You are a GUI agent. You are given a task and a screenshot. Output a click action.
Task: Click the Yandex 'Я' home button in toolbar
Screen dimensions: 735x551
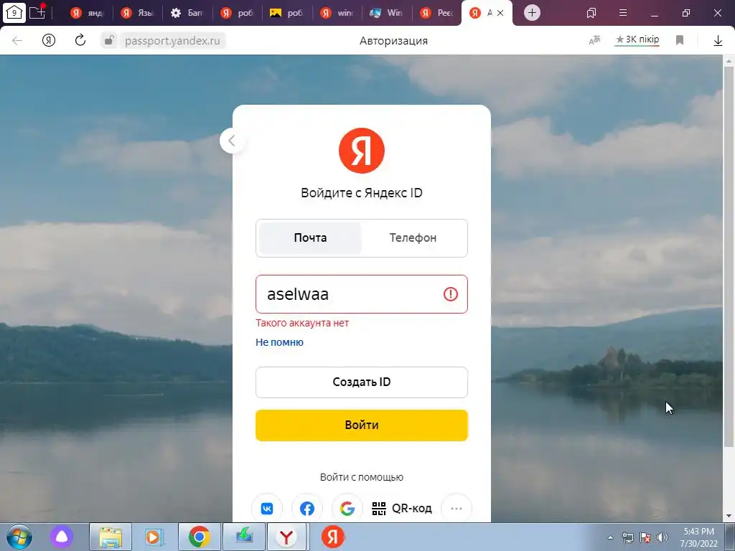tap(49, 41)
